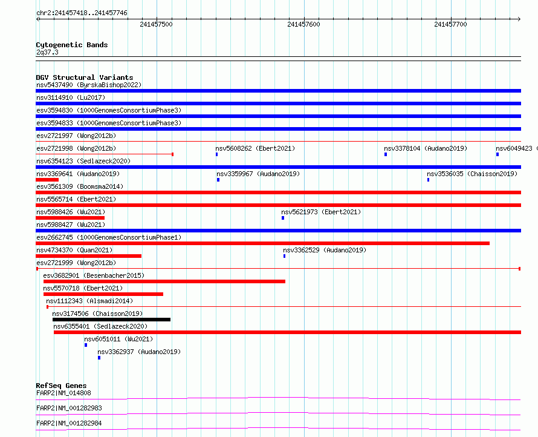Select the nsv3362937 (Audano2019) blue marker

99,358
